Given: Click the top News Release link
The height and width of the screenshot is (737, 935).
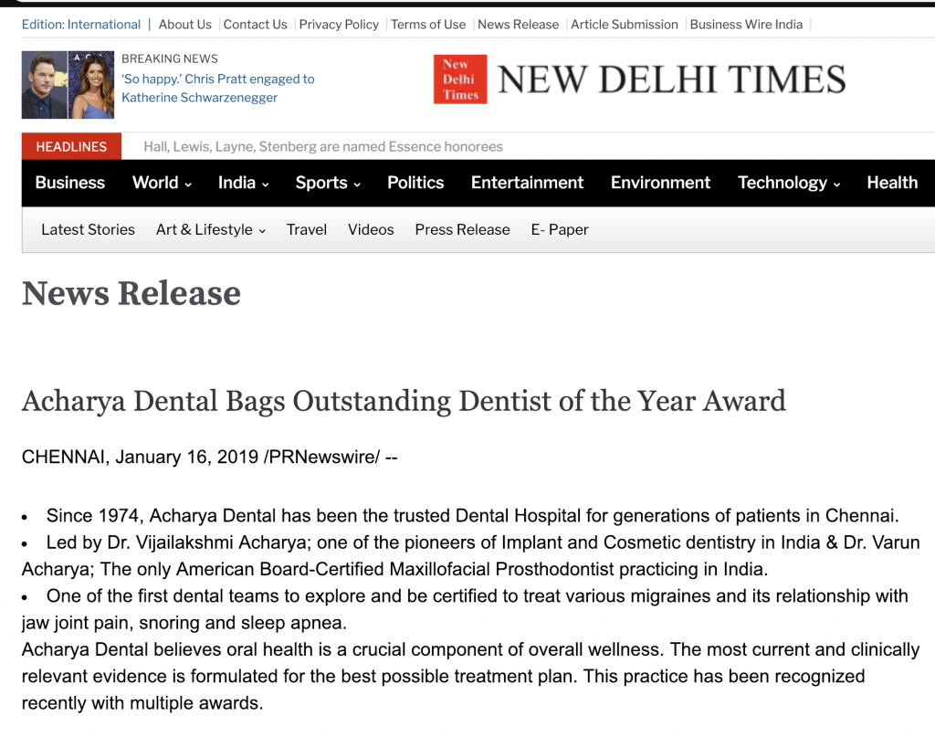Looking at the screenshot, I should [519, 25].
